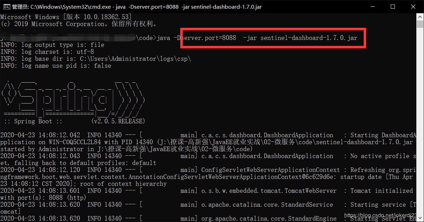424x222 pixels.
Task: Maximize the command prompt window
Action: coord(393,7)
